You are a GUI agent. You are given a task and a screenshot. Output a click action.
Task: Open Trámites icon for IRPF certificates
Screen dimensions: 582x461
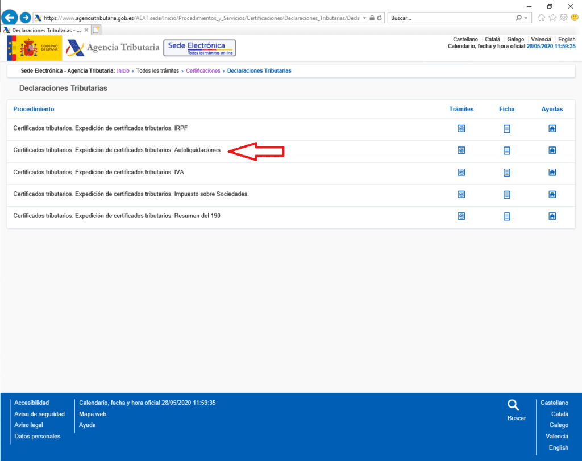click(462, 129)
